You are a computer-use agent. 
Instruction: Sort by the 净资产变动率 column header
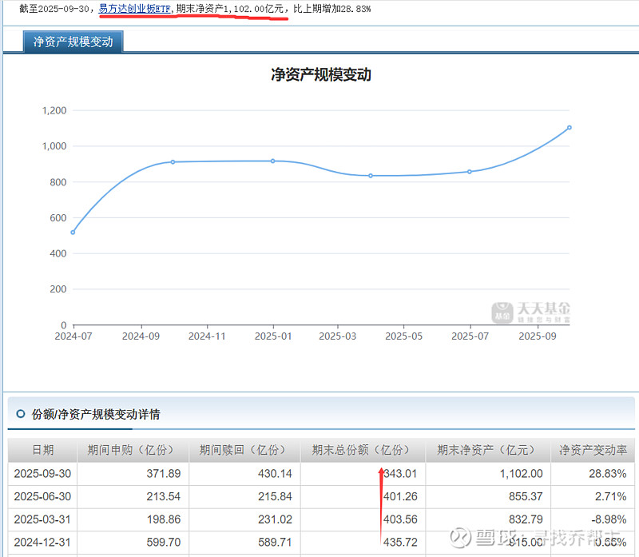coord(593,449)
